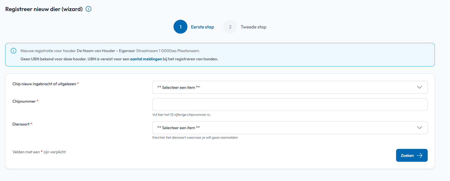450x181 pixels.
Task: Click the Zoeken button
Action: (x=412, y=155)
